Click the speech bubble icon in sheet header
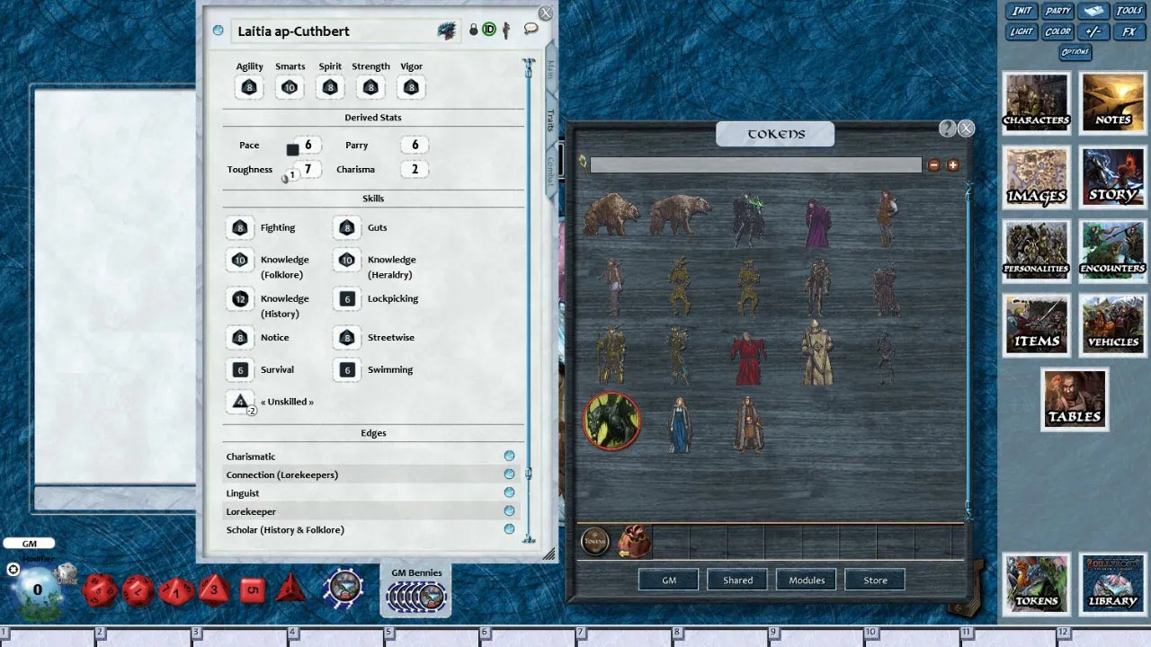Viewport: 1151px width, 647px height. coord(531,29)
